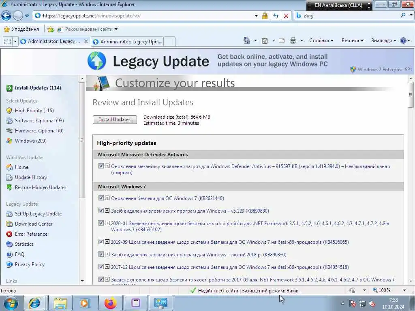Image resolution: width=415 pixels, height=311 pixels.
Task: Click Add to Favorites bar icon
Action: pyautogui.click(x=51, y=29)
